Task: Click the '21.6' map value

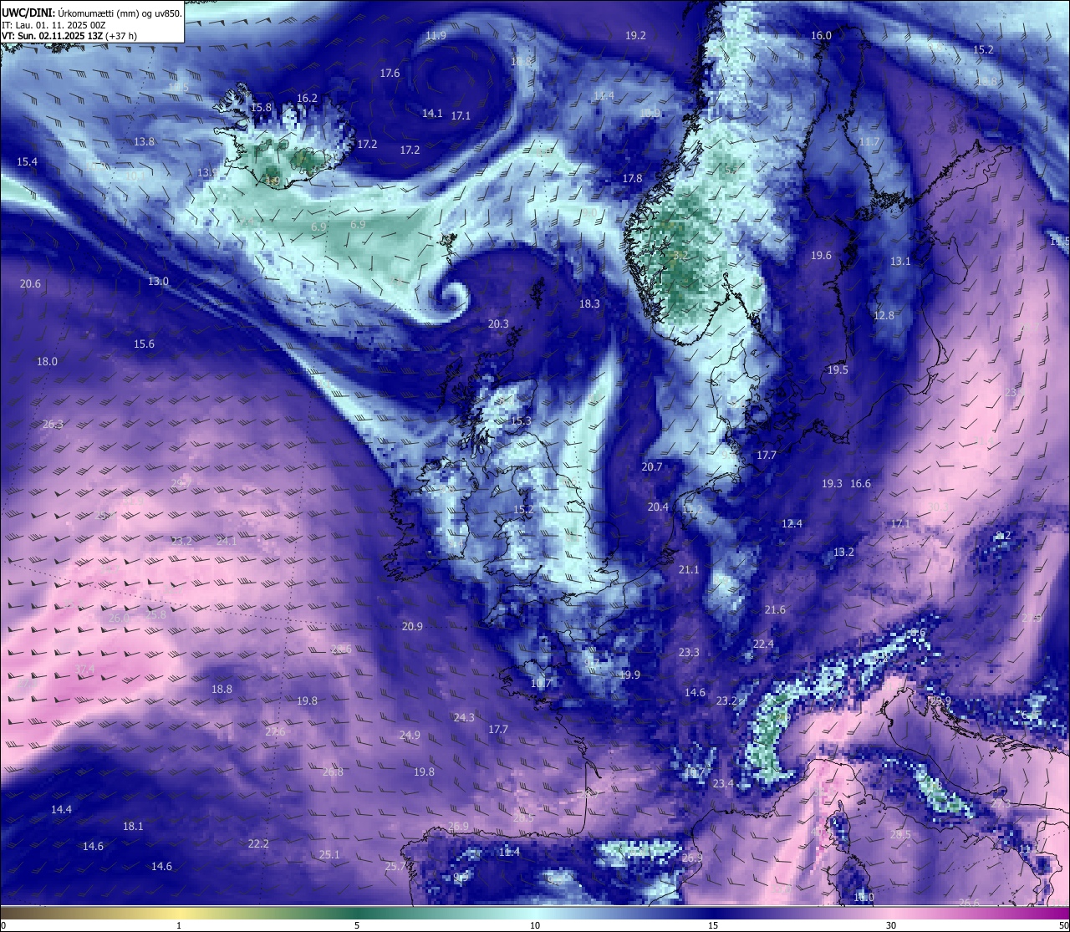Action: (x=775, y=609)
